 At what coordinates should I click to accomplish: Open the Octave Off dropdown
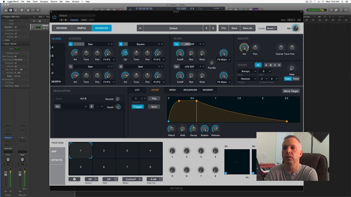point(91,179)
